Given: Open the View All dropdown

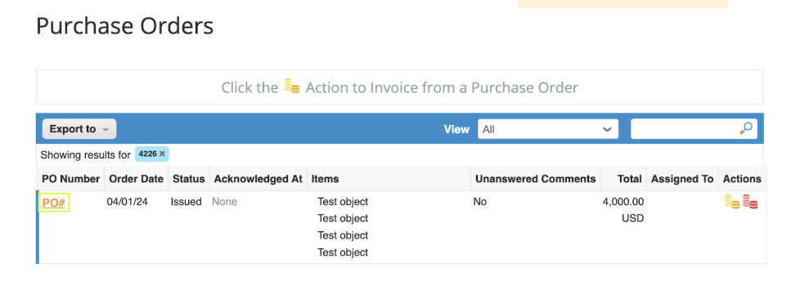Looking at the screenshot, I should [x=548, y=129].
